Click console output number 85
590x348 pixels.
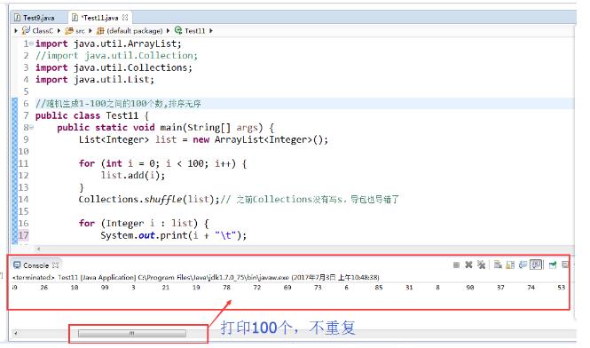[379, 288]
